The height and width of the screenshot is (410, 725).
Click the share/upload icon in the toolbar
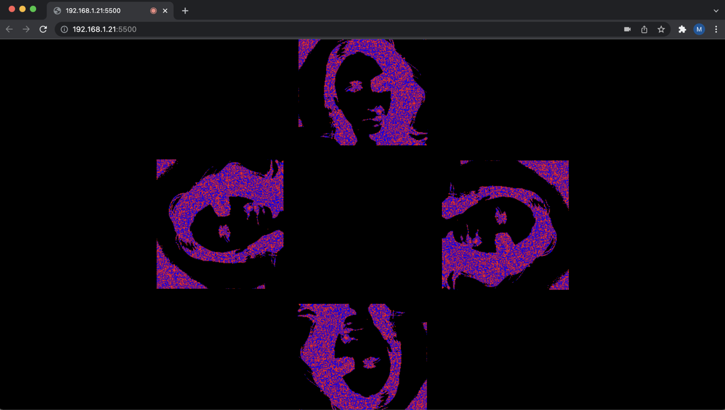tap(644, 29)
